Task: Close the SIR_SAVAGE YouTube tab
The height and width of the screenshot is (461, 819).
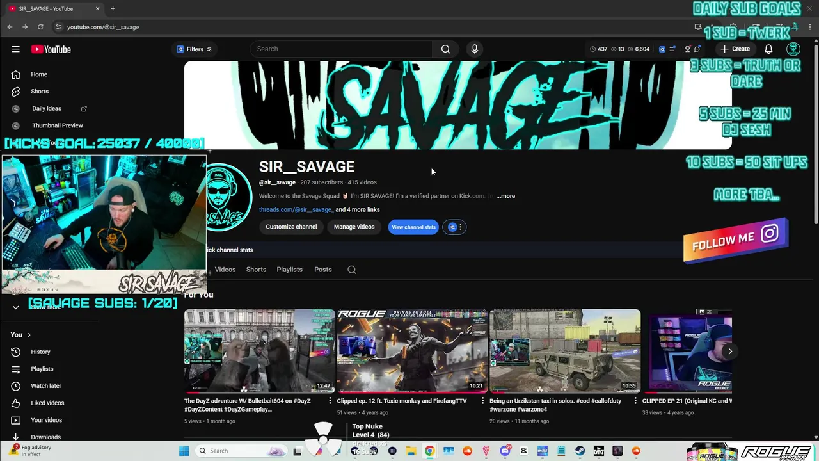Action: (98, 9)
